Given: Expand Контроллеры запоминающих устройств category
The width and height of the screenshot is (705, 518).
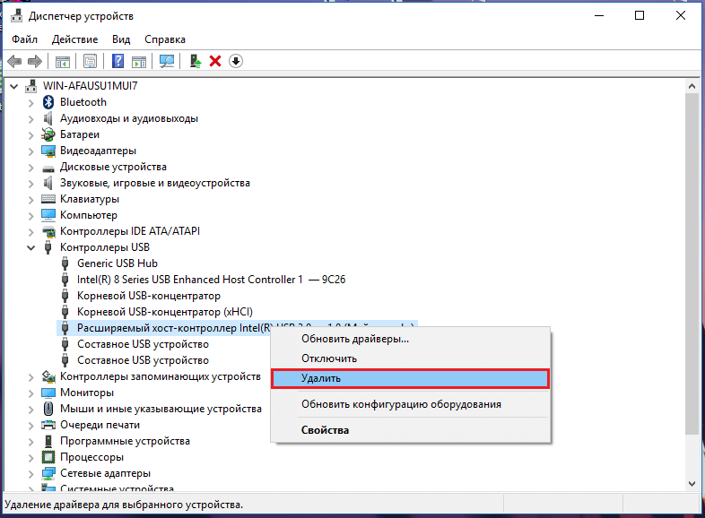Looking at the screenshot, I should click(x=30, y=377).
